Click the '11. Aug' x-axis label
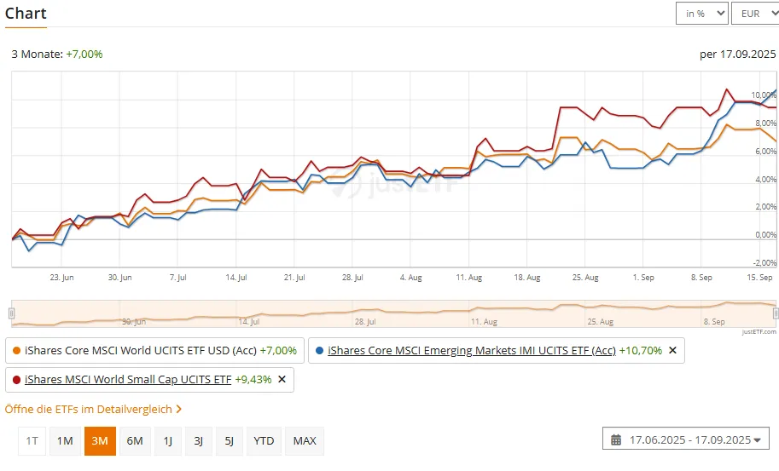Screen dimensions: 779x471 (x=469, y=278)
